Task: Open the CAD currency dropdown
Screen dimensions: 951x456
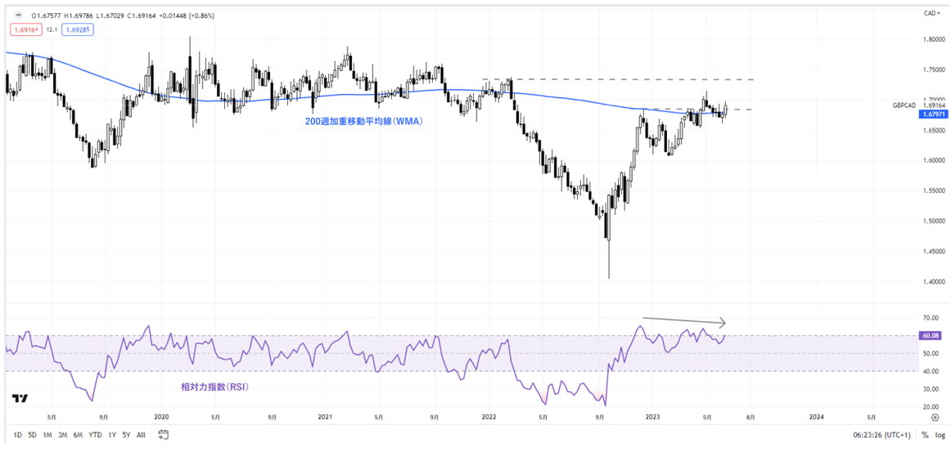Action: [x=932, y=13]
